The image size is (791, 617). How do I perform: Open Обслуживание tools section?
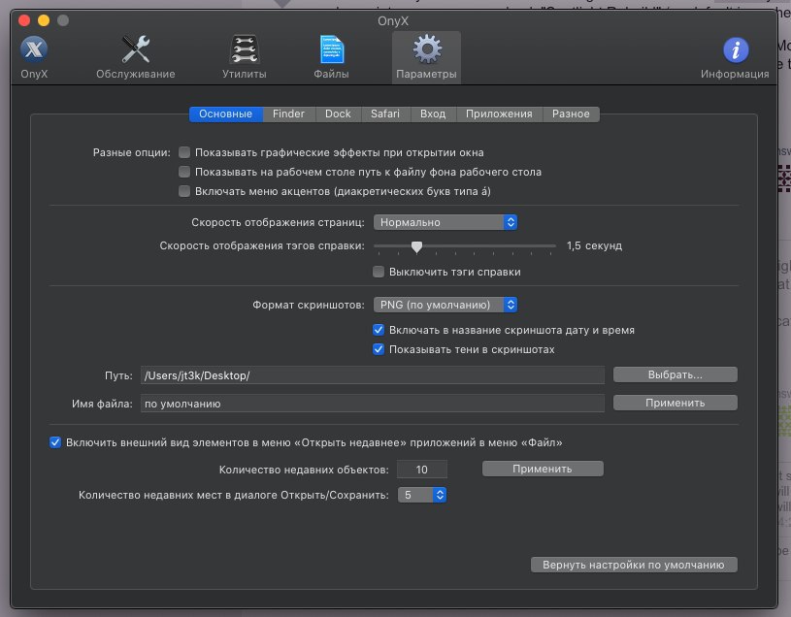coord(135,57)
